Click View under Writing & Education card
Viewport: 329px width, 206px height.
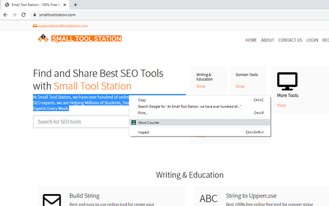(x=201, y=87)
